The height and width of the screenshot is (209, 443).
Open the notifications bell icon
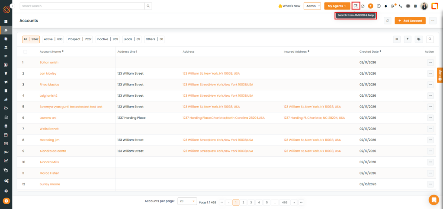pos(386,6)
